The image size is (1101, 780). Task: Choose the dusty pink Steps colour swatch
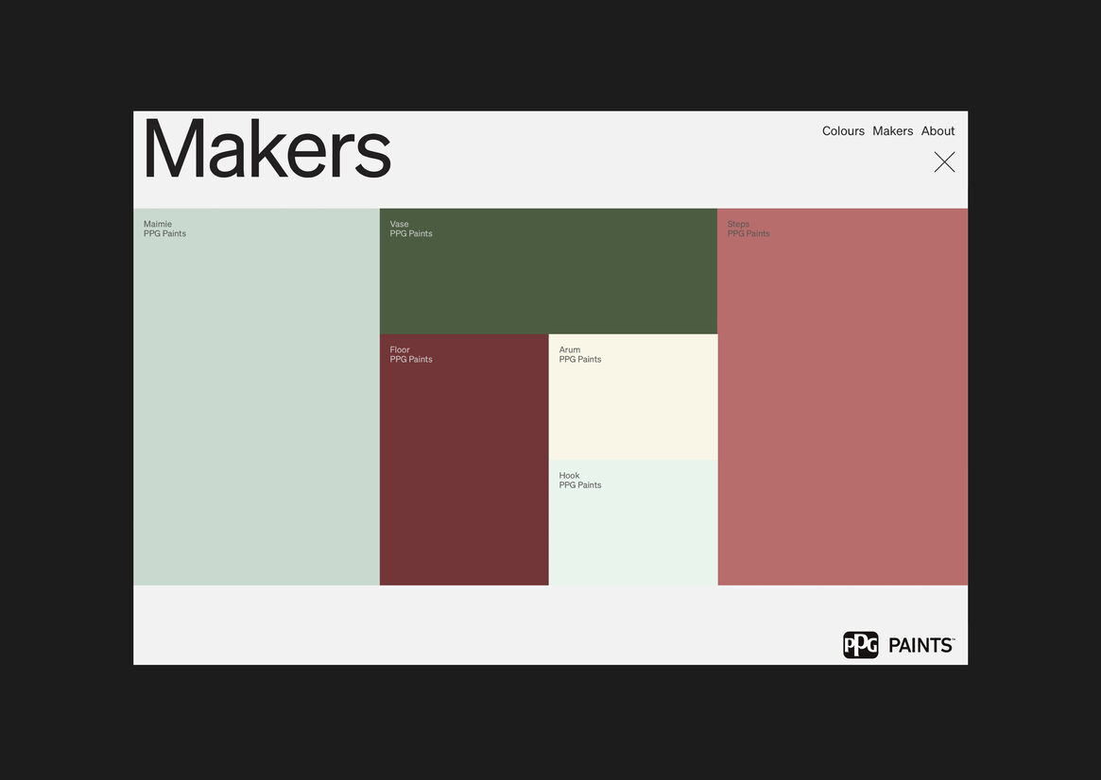pyautogui.click(x=842, y=406)
